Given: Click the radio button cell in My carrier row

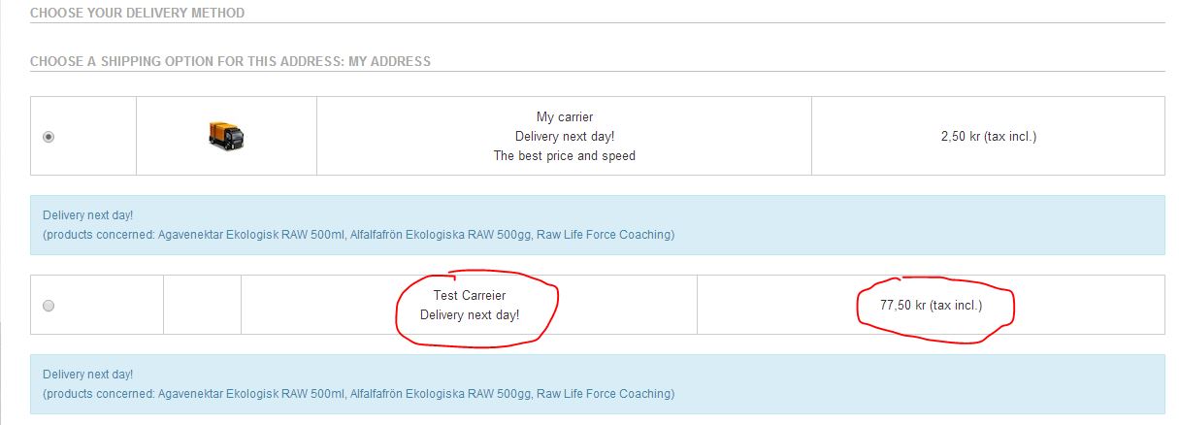Looking at the screenshot, I should coord(83,136).
